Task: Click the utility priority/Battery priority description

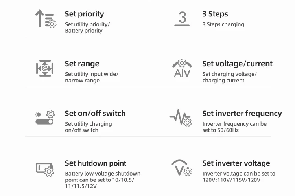Action: [x=87, y=27]
